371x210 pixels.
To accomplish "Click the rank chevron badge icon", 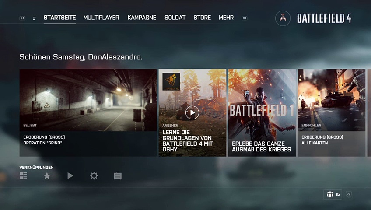I will (x=283, y=18).
